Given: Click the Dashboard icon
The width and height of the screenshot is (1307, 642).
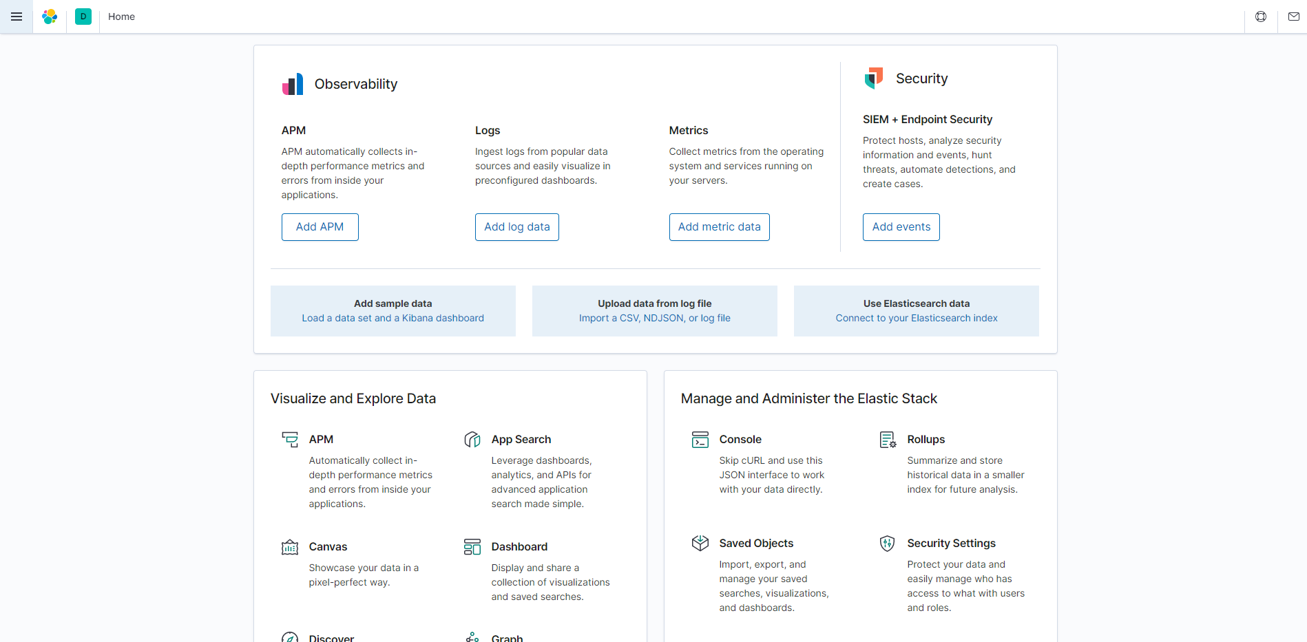Looking at the screenshot, I should click(x=472, y=547).
